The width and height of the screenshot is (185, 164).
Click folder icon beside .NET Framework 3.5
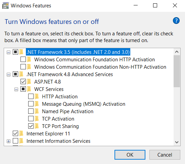[x=21, y=52]
